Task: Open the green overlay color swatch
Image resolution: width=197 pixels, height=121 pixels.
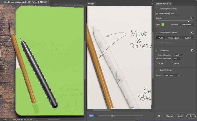Action: pyautogui.click(x=163, y=25)
